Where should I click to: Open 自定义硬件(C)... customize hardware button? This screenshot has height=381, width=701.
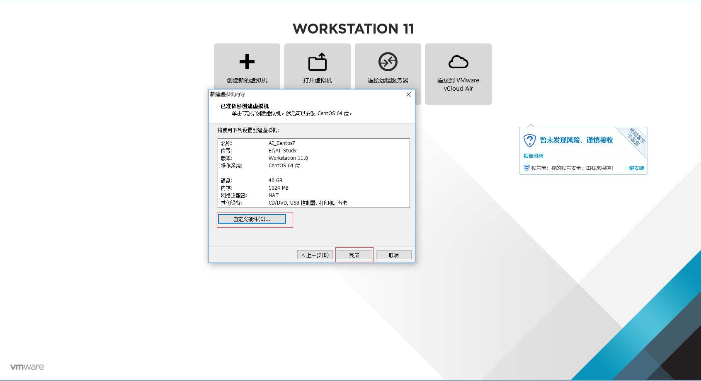click(252, 219)
